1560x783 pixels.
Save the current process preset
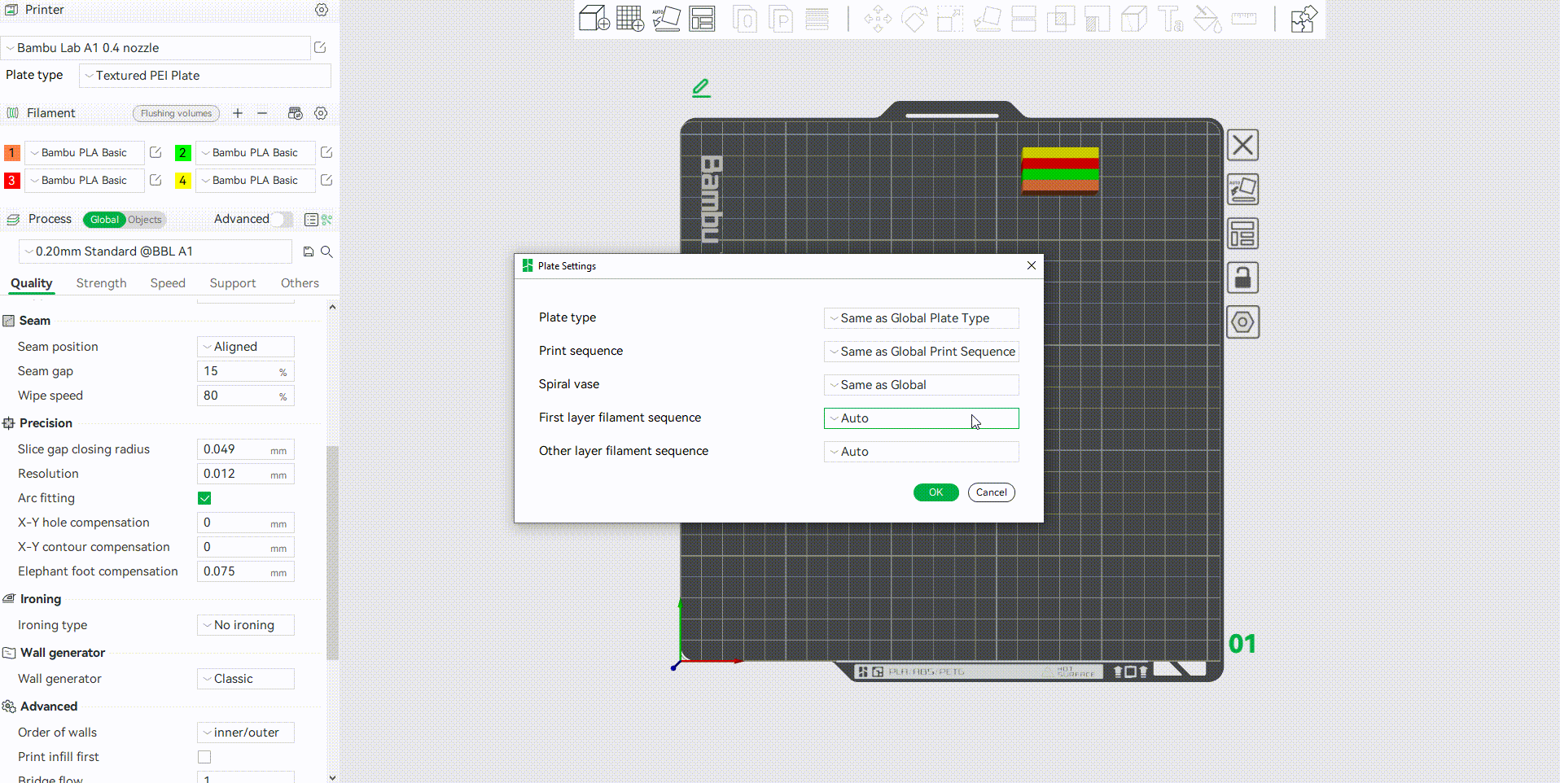[309, 252]
